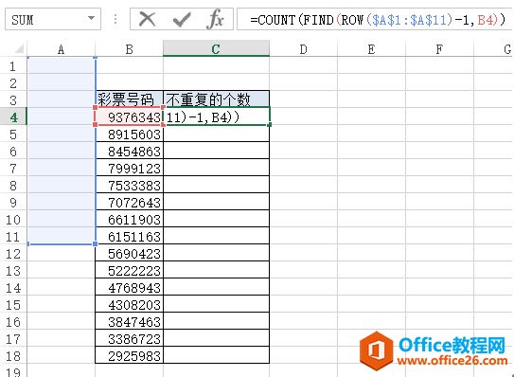Click cell containing 8915603
Image resolution: width=514 pixels, height=377 pixels.
click(x=129, y=135)
